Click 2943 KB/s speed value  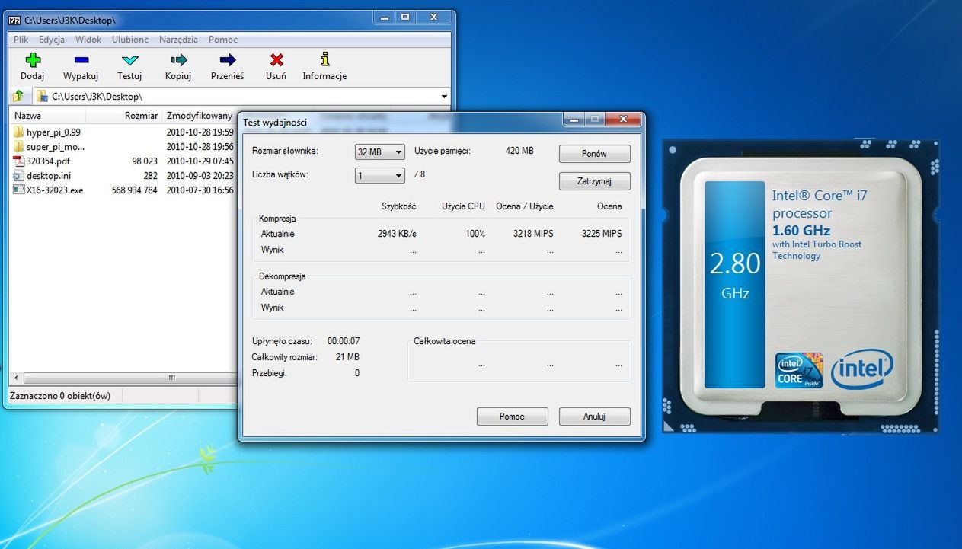[397, 234]
